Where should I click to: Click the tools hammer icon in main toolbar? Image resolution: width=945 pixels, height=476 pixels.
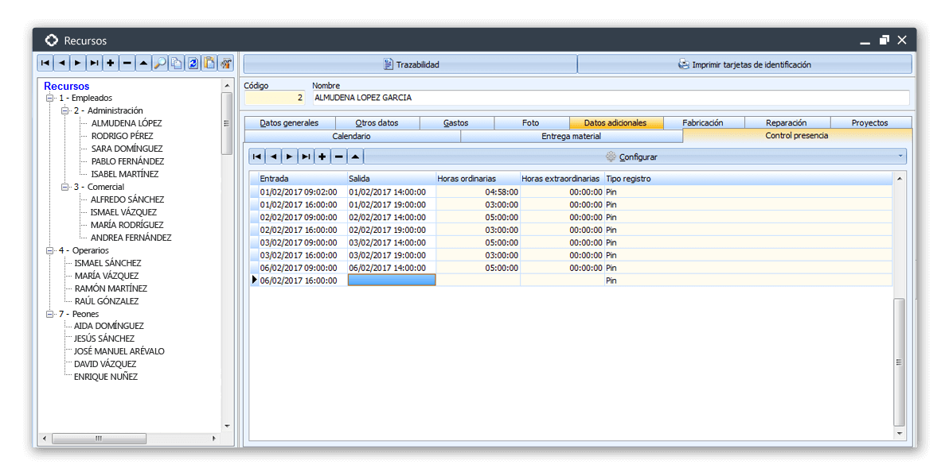point(226,64)
